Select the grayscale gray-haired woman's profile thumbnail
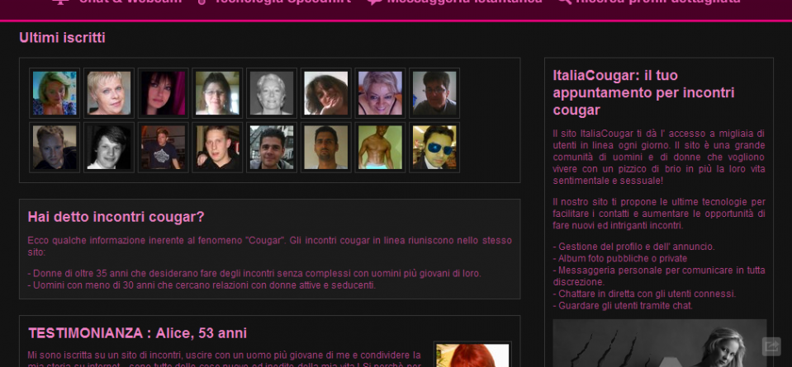This screenshot has width=792, height=367. point(272,93)
